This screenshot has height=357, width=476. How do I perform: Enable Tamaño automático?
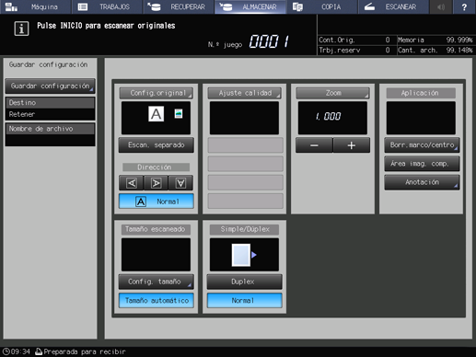coord(157,301)
